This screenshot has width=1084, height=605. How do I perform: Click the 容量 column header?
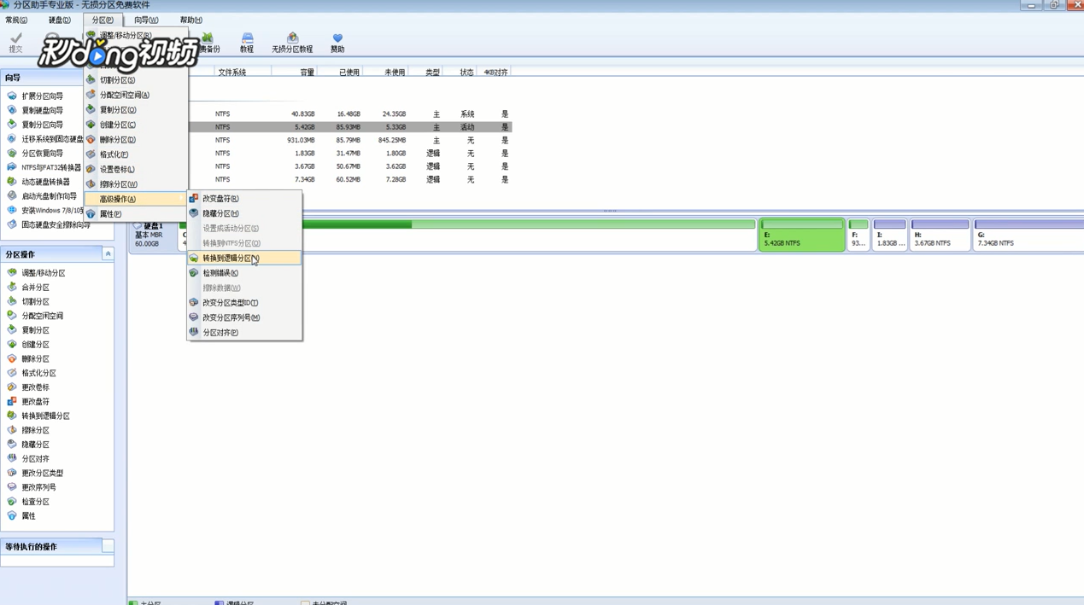point(307,73)
